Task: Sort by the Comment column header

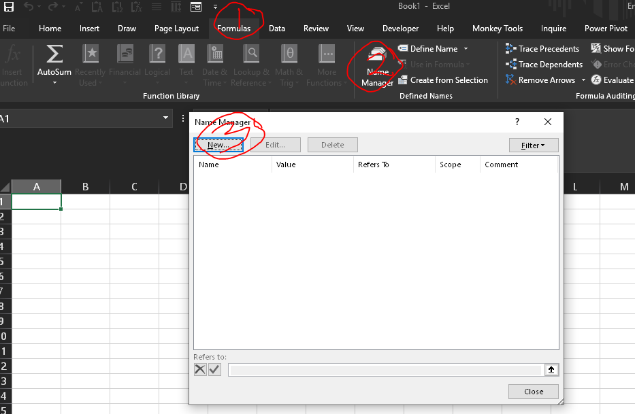Action: click(519, 165)
